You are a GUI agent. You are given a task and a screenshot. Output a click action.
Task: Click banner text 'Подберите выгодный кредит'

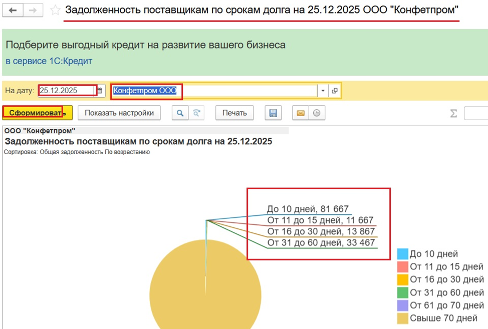146,45
